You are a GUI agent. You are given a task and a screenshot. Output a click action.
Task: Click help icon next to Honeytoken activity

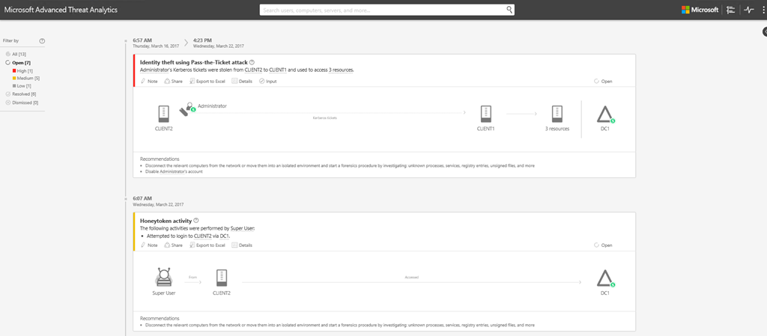click(x=196, y=221)
